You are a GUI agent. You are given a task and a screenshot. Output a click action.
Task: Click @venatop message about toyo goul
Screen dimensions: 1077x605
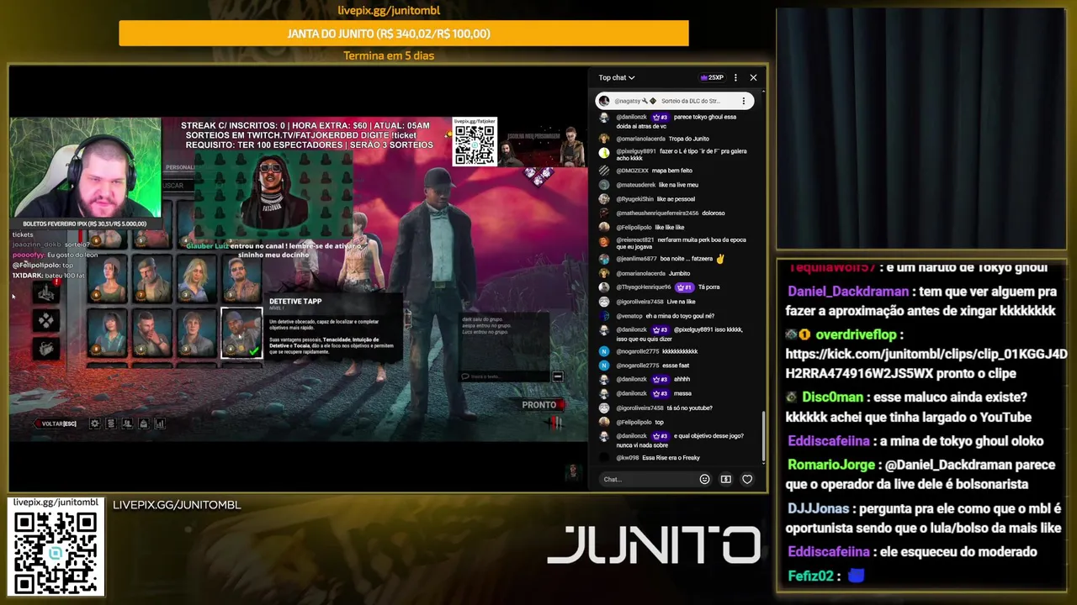665,316
